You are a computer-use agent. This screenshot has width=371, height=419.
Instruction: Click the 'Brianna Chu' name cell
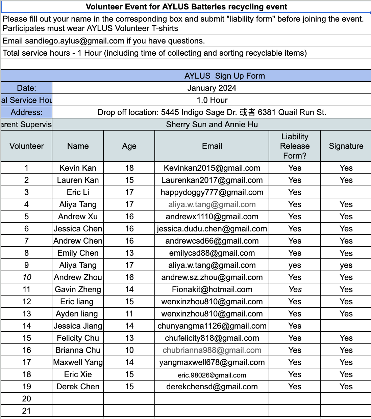78,350
